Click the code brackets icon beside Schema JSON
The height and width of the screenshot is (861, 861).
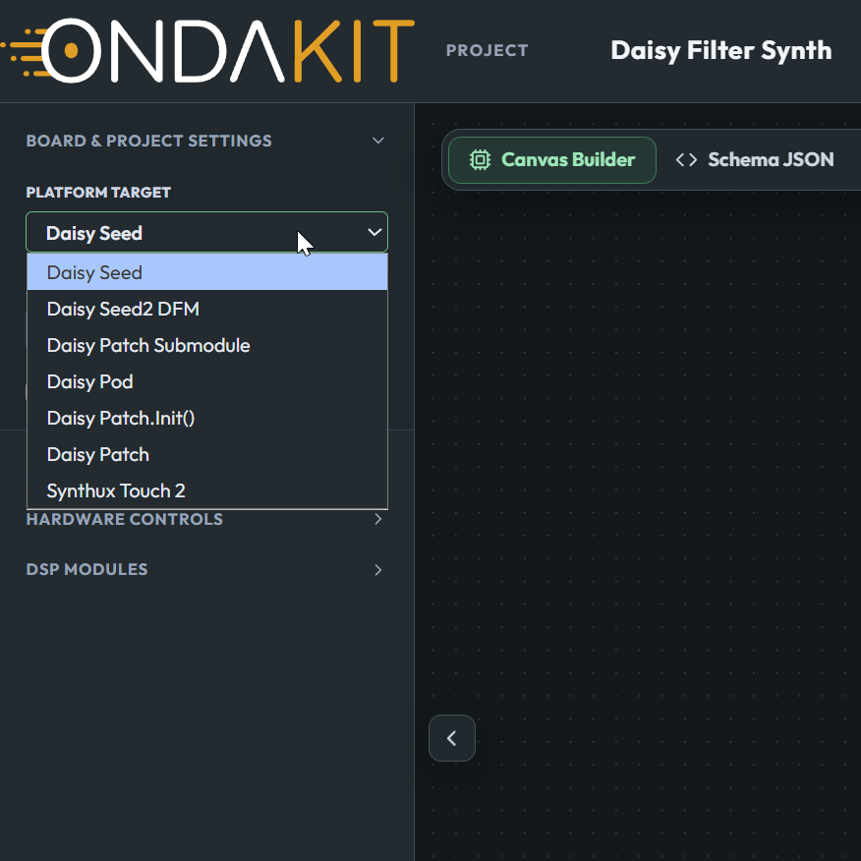(686, 160)
